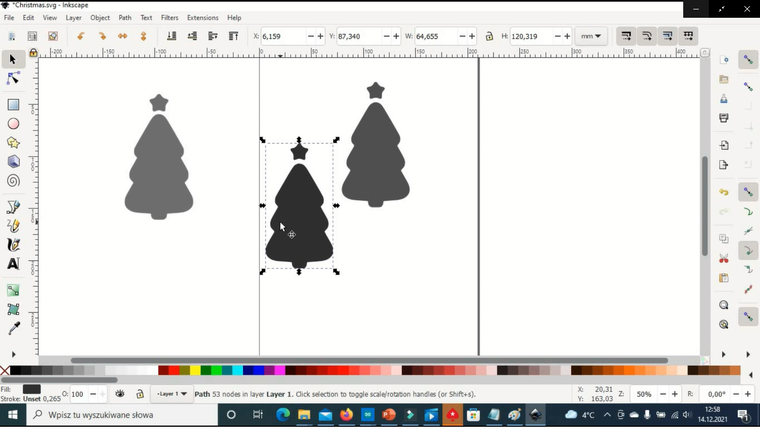Screen dimensions: 760x444
Task: Click in the H height field
Action: tap(531, 36)
